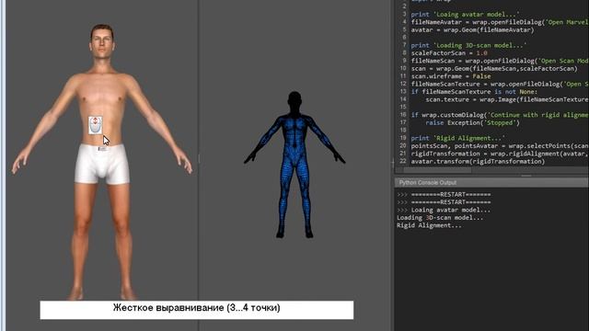Image resolution: width=589 pixels, height=331 pixels.
Task: Click line 5 avatar = wrap.Geom(fileNameAvatar)
Action: coord(472,29)
